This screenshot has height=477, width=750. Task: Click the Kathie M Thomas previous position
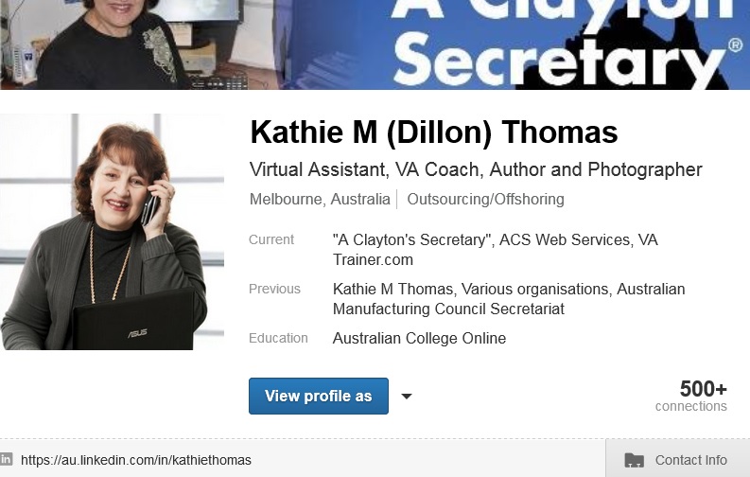(392, 289)
